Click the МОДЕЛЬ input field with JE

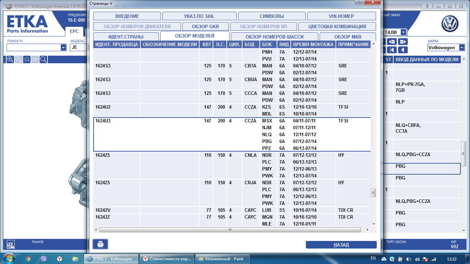coord(78,47)
